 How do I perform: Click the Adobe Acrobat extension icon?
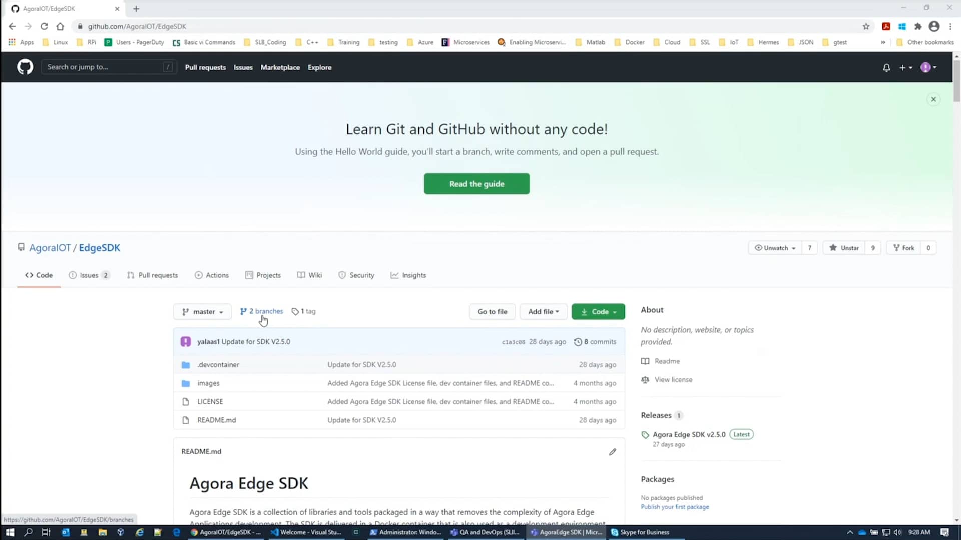coord(886,26)
